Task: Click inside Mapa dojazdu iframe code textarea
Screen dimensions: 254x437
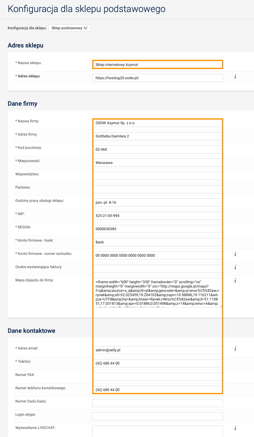Action: pyautogui.click(x=157, y=293)
